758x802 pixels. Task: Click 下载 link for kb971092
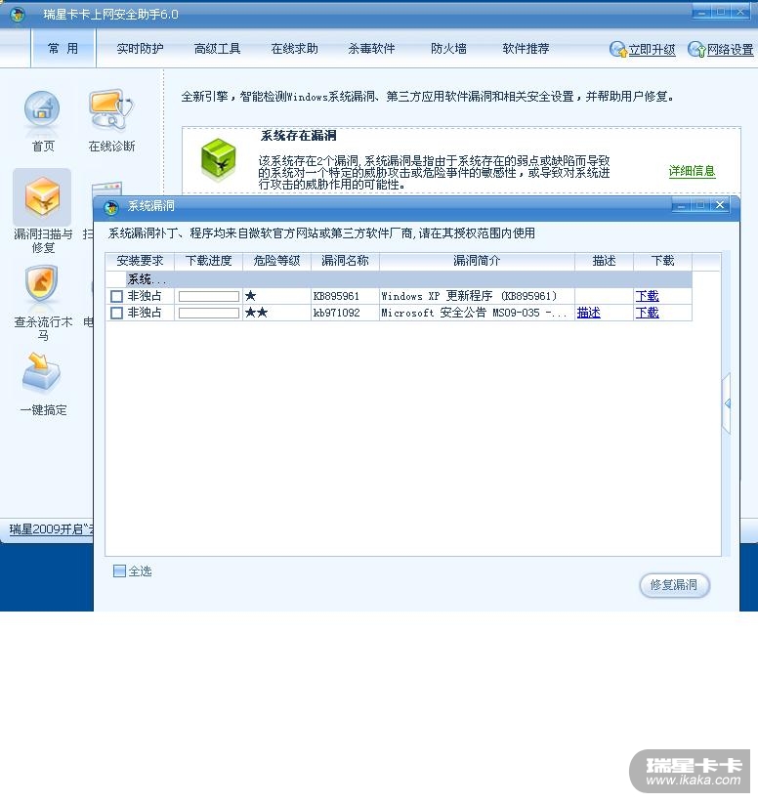point(647,313)
